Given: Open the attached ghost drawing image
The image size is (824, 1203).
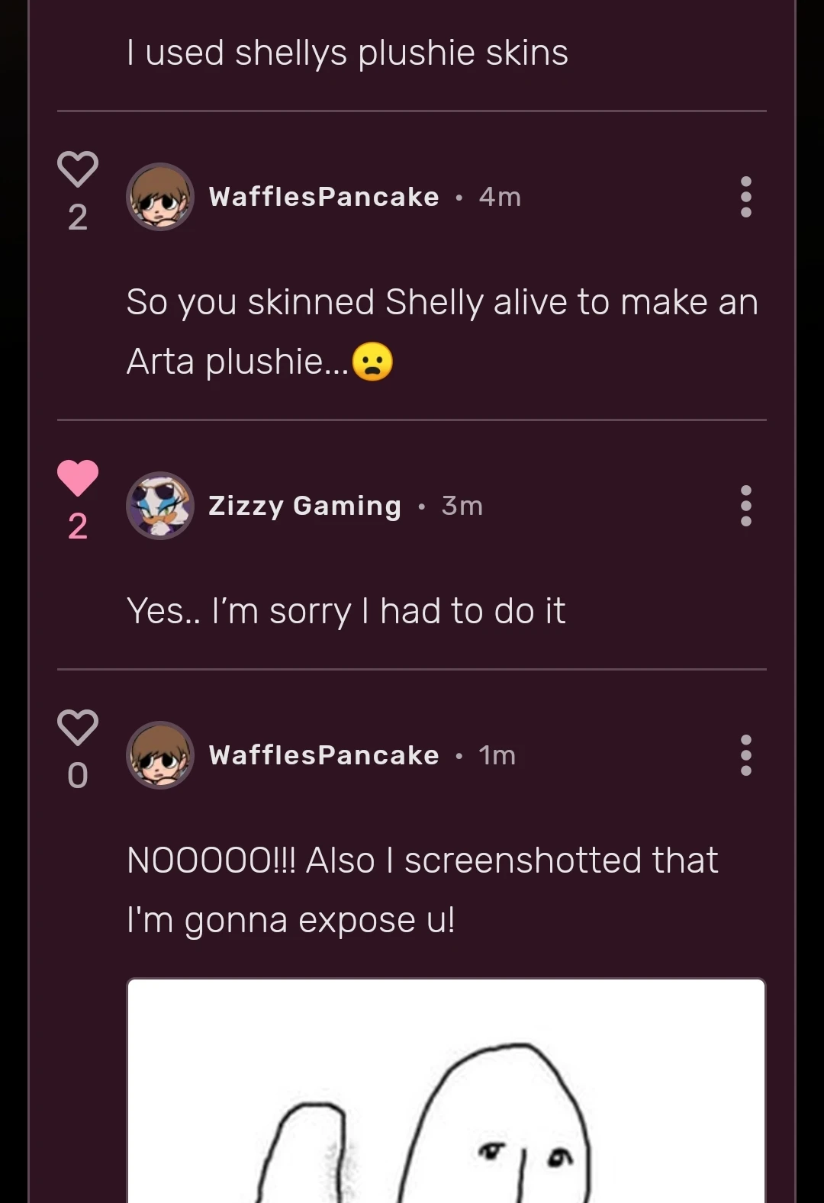Looking at the screenshot, I should click(x=445, y=1091).
